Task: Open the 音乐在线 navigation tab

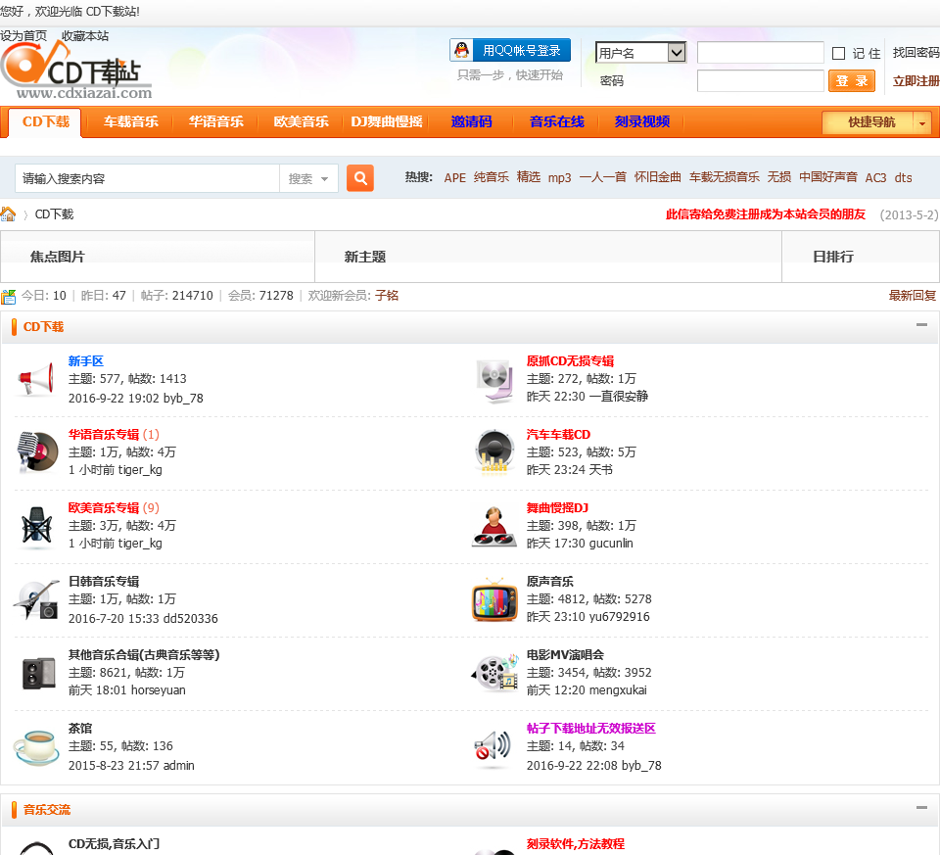Action: 556,121
